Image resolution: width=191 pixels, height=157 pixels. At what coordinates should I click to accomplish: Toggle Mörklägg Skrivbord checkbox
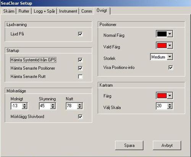[80, 117]
